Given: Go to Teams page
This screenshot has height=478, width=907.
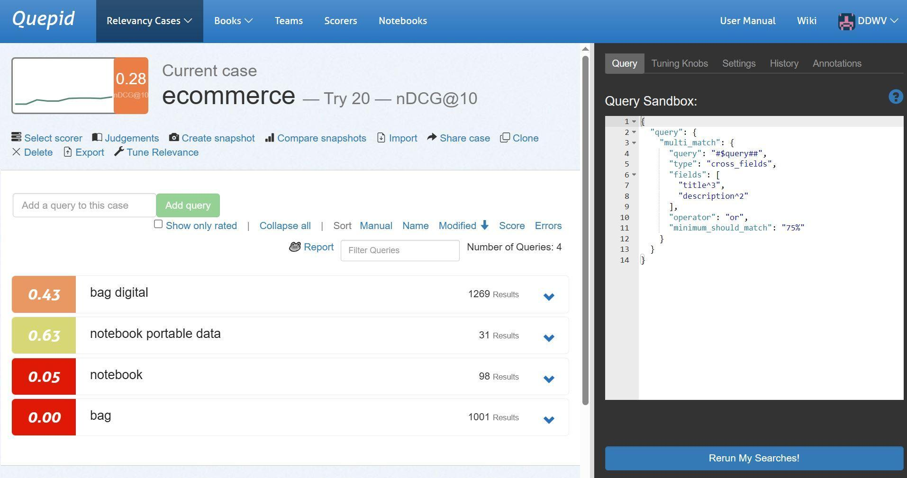Looking at the screenshot, I should (289, 21).
